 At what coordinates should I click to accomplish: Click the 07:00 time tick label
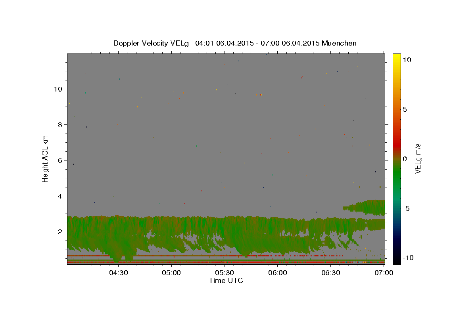coord(384,273)
